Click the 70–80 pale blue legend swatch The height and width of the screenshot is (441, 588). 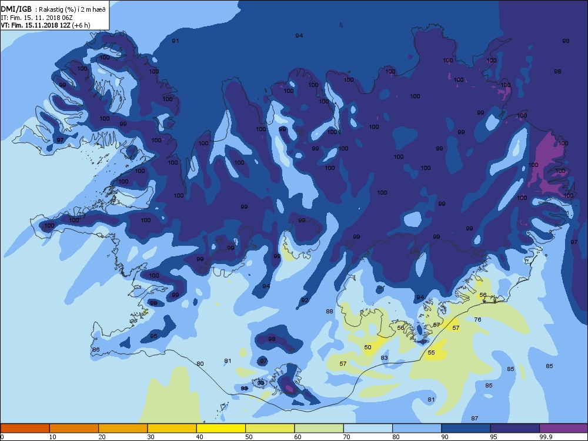tap(368, 428)
